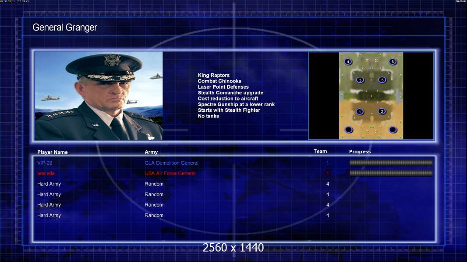Click Starts with Stealth Fighter text

229,110
